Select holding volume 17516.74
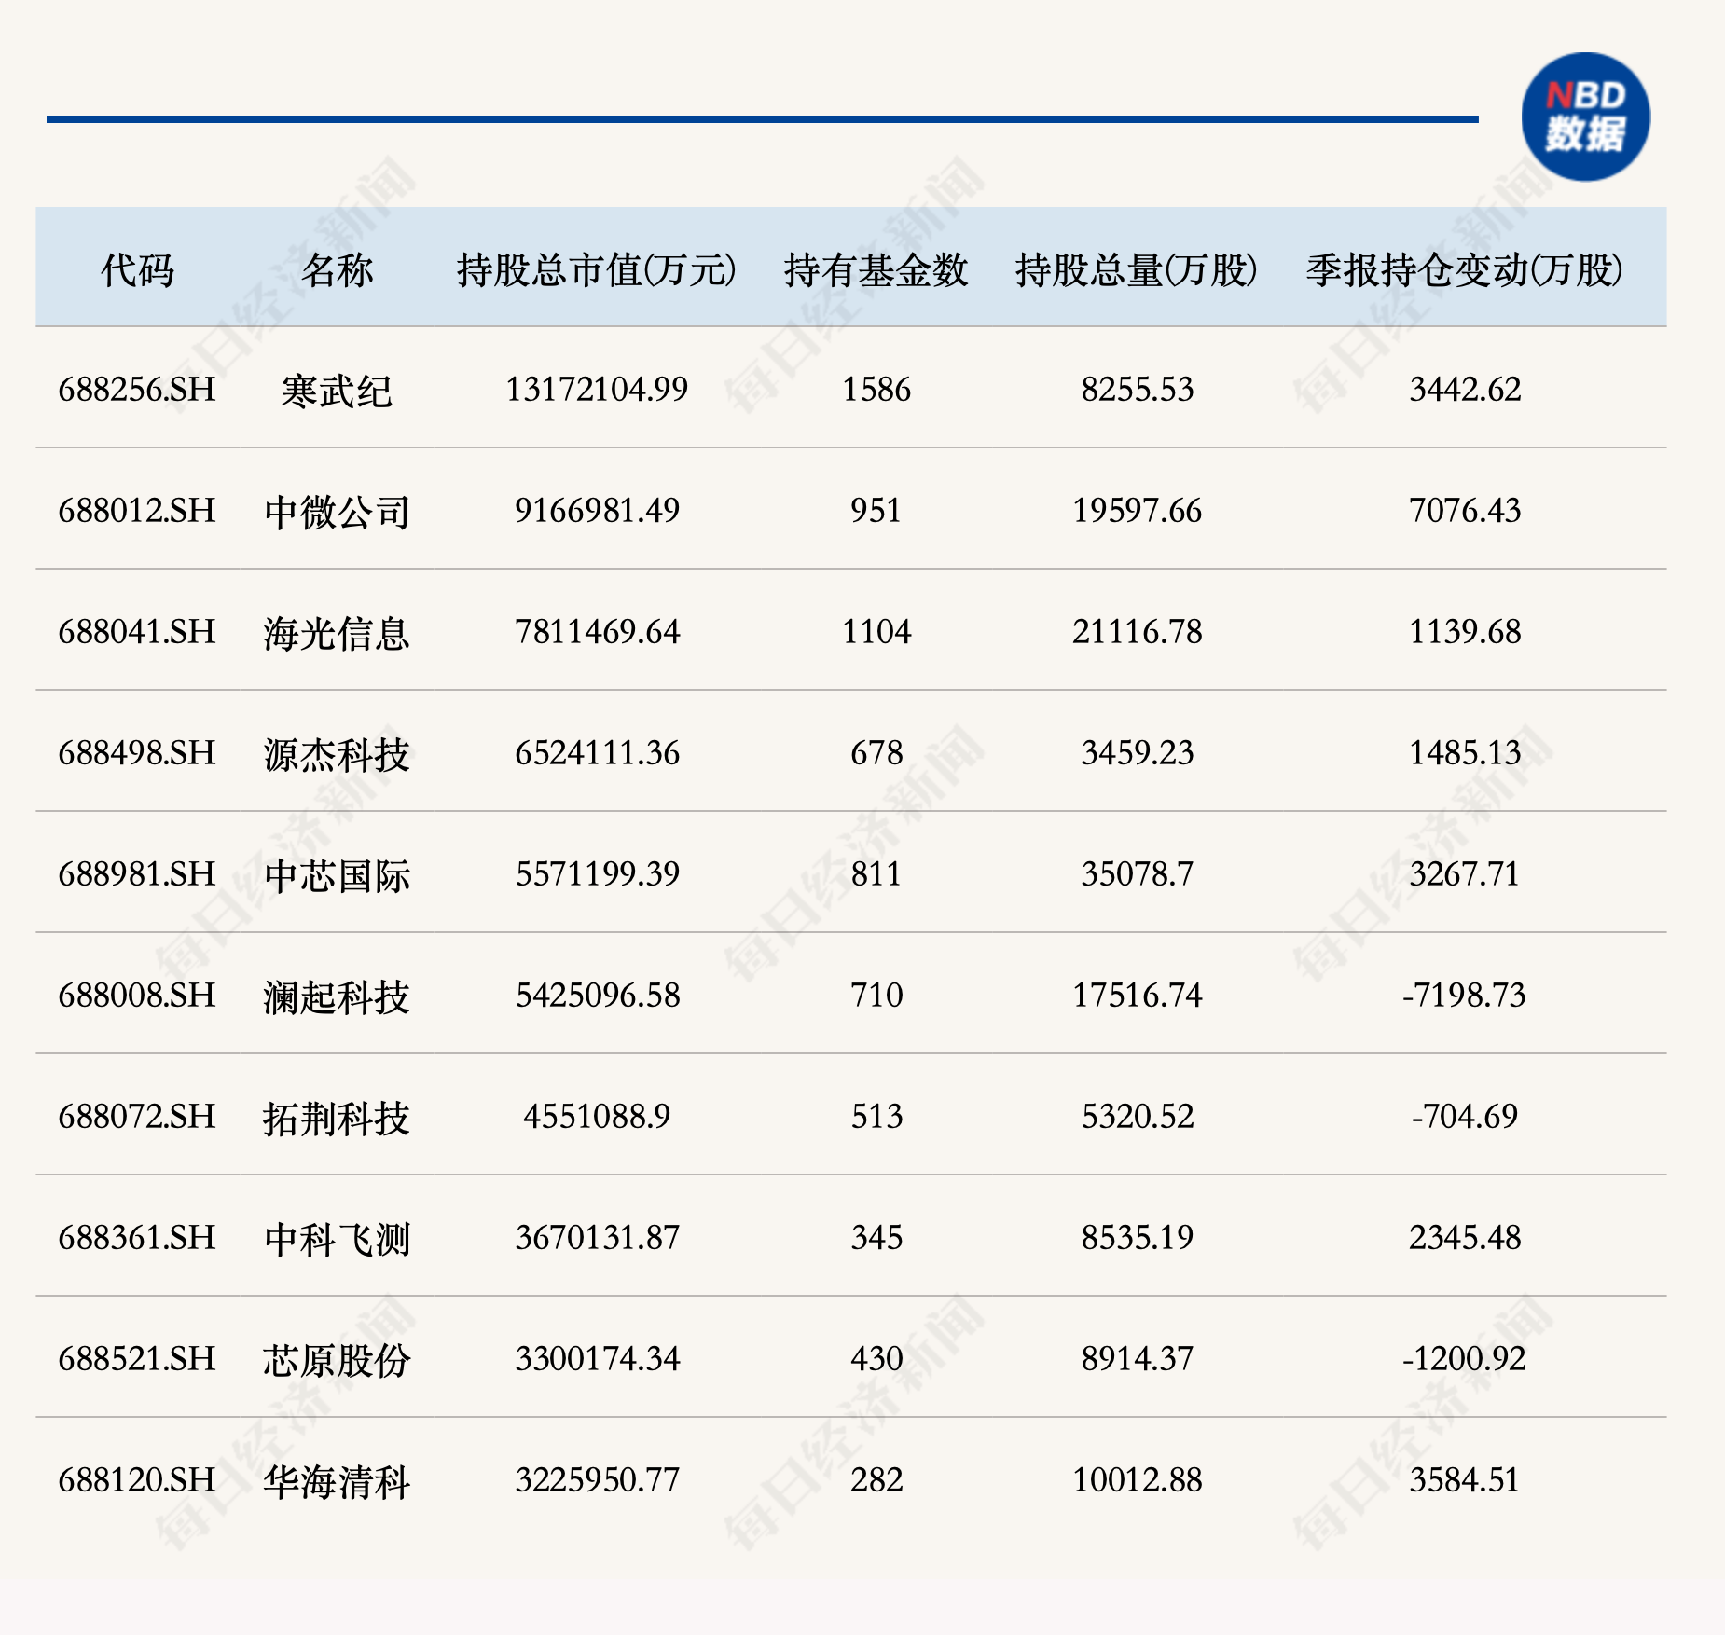The height and width of the screenshot is (1635, 1725). coord(1138,996)
